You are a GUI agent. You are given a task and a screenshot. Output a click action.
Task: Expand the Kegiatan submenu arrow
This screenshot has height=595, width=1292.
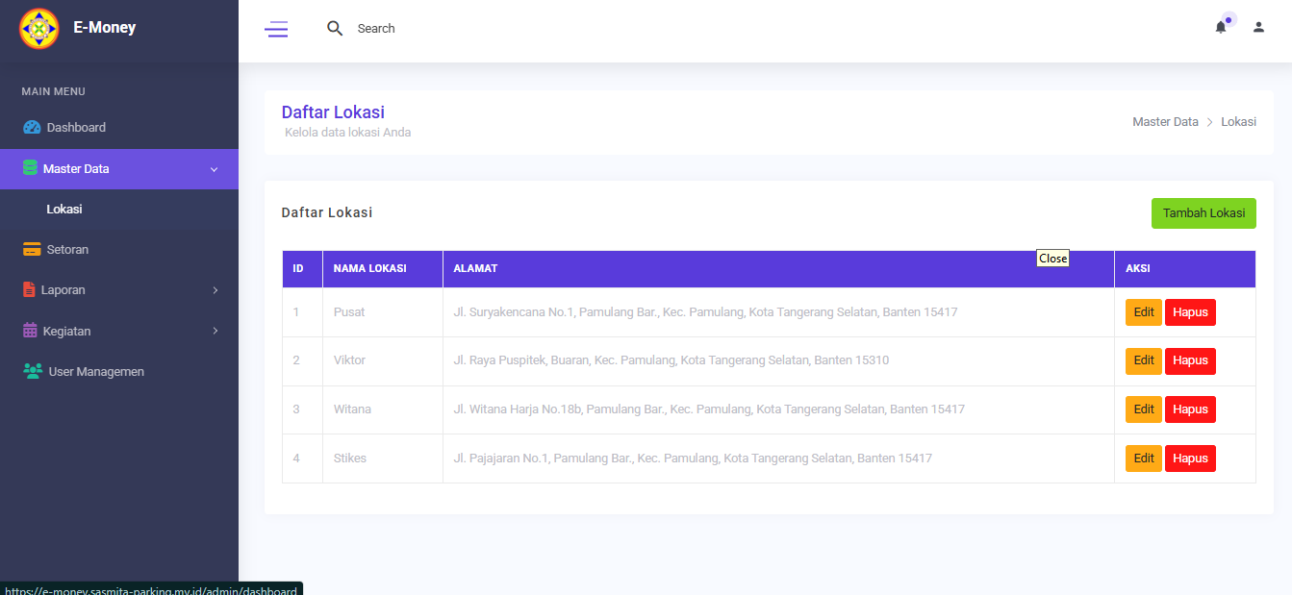coord(215,331)
